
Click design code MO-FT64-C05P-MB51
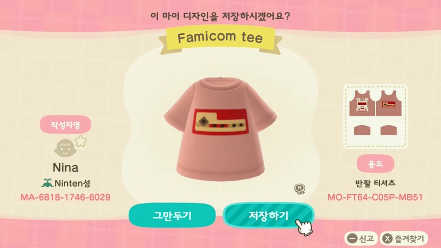[x=375, y=197]
